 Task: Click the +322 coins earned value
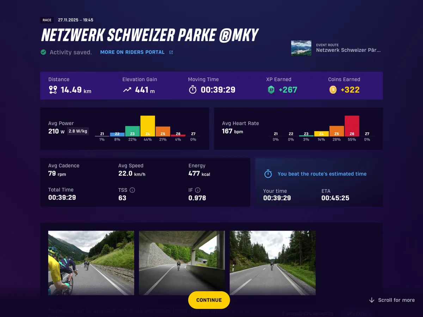(350, 90)
